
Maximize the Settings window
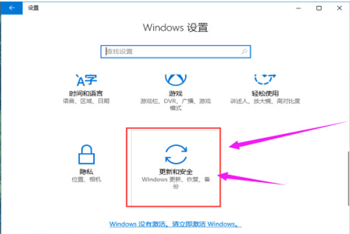(319, 8)
